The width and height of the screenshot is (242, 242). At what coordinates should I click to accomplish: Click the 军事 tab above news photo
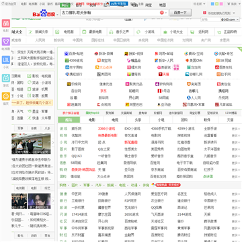tap(20, 128)
